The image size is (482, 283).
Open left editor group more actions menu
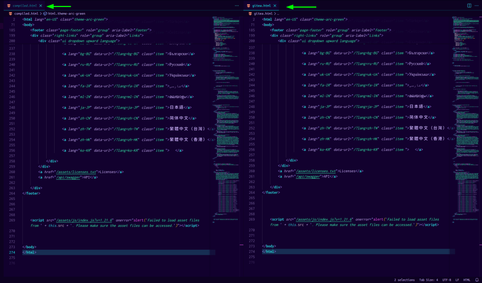(x=237, y=6)
